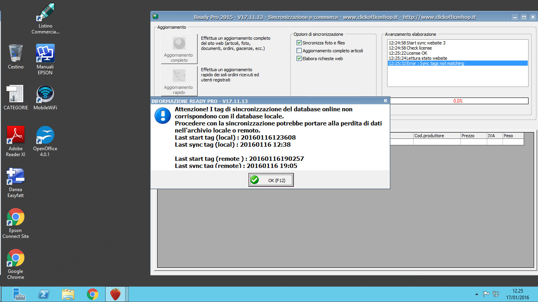Click the Cod.produttore column header
This screenshot has height=302, width=538.
[437, 136]
